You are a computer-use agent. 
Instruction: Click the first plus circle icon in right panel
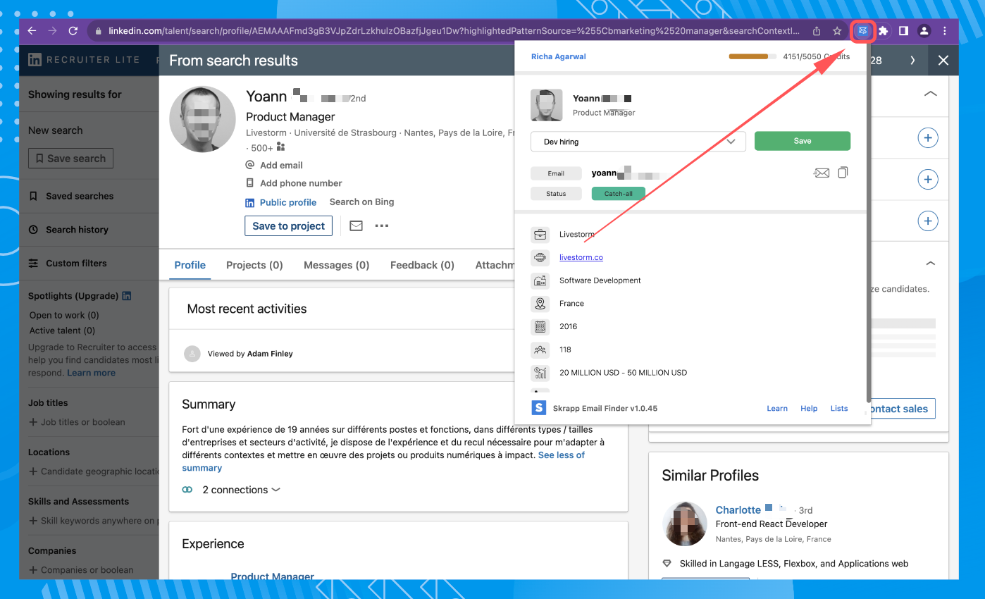pyautogui.click(x=928, y=138)
